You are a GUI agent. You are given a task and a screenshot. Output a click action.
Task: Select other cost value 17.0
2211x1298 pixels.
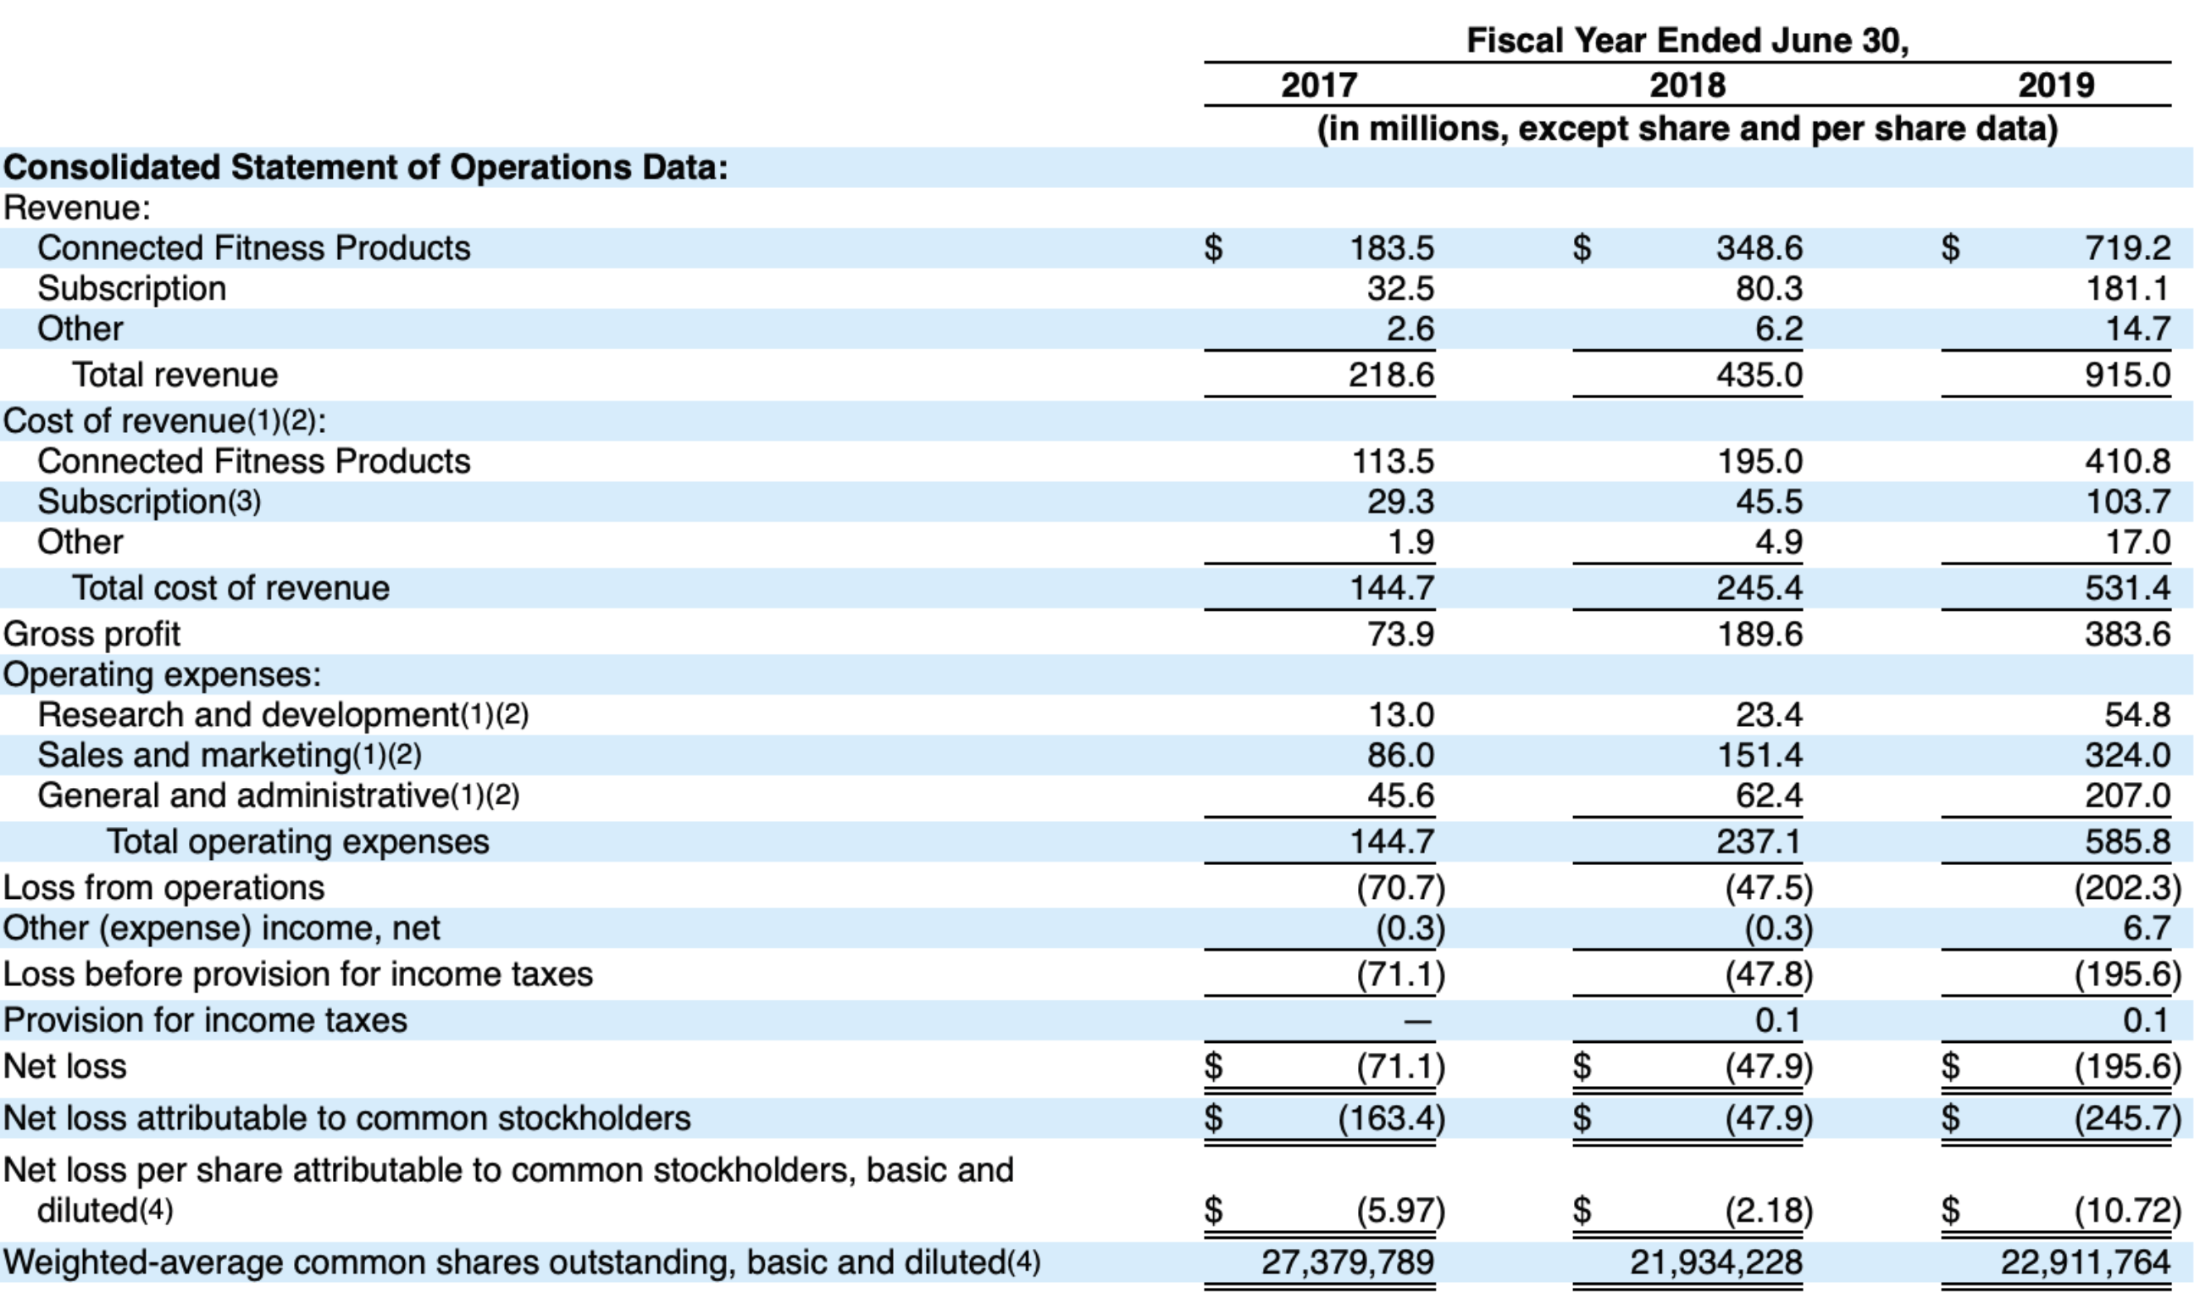pos(2137,542)
